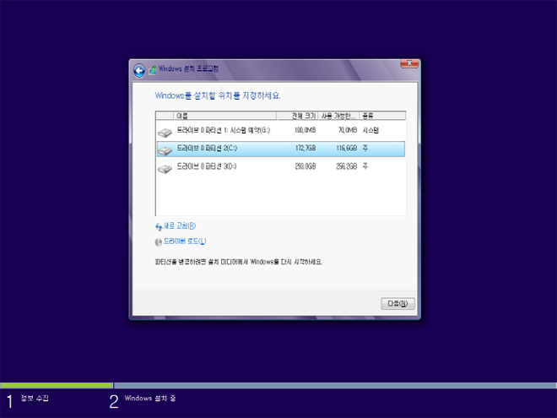Click drive icon of partition 1 system reserved

165,133
